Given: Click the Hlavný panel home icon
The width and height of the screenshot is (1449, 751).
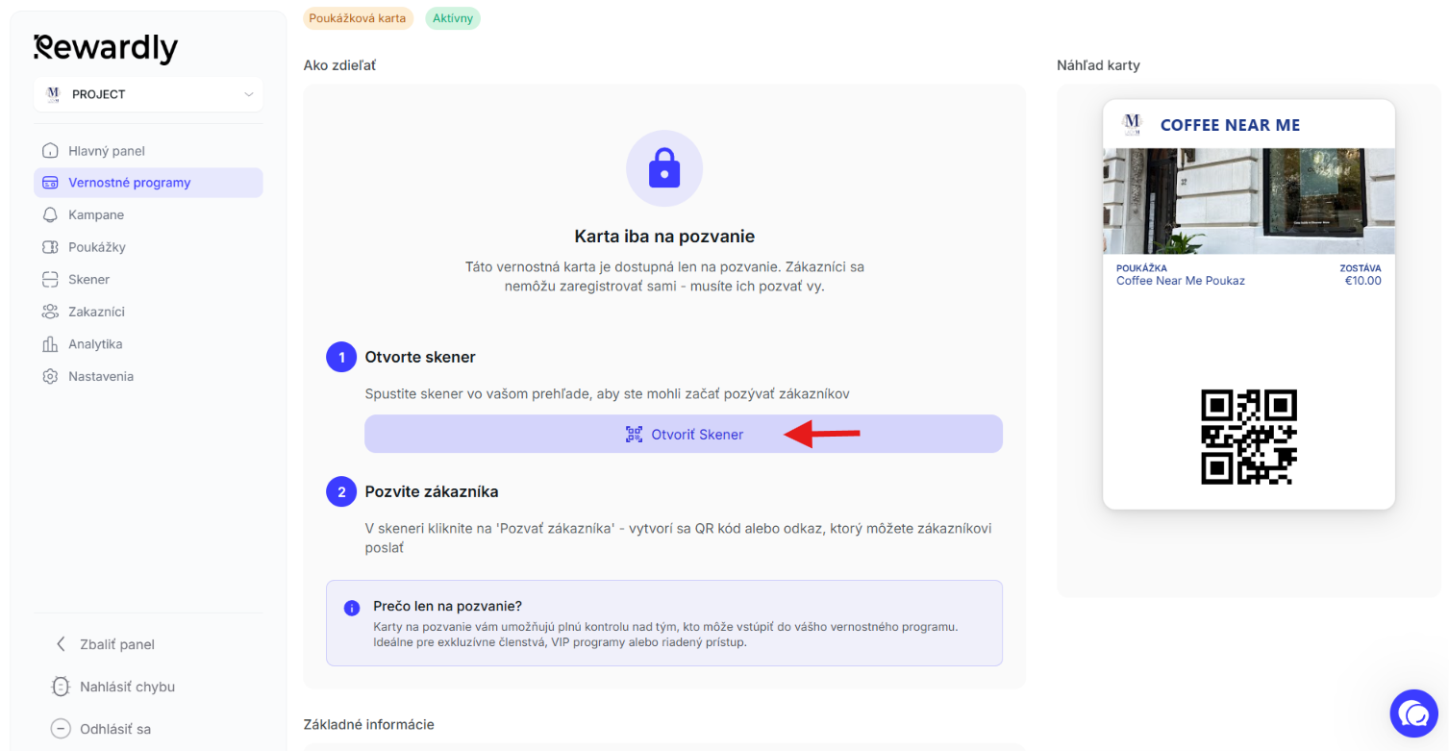Looking at the screenshot, I should 50,151.
